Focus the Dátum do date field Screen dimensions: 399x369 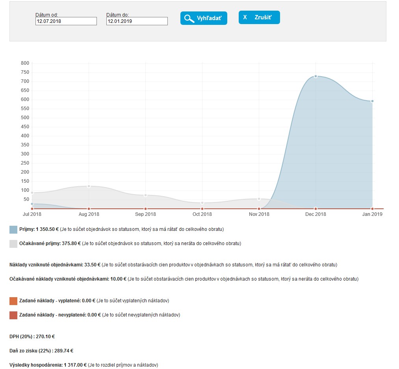point(137,21)
